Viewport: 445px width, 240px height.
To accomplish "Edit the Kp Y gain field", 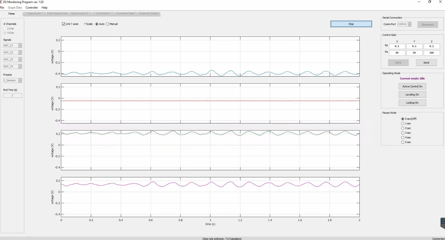I will click(414, 46).
